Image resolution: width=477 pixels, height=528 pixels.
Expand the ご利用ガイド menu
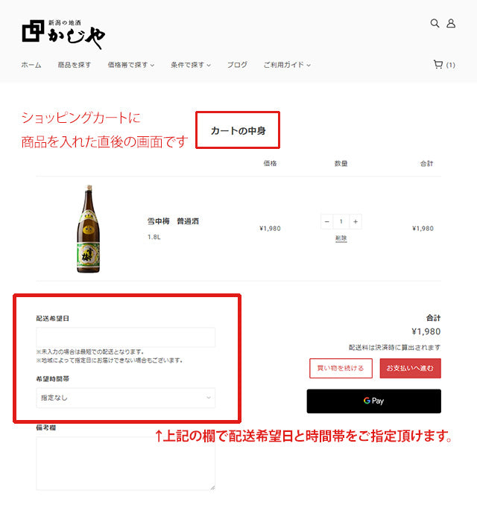click(286, 65)
